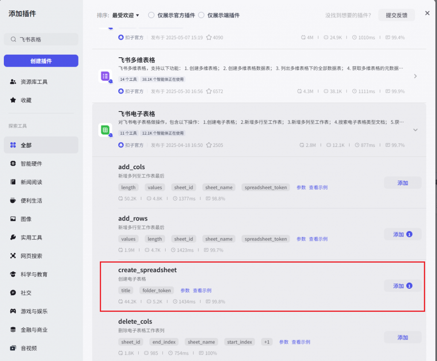Select the 智能硬件 category

tap(41, 164)
